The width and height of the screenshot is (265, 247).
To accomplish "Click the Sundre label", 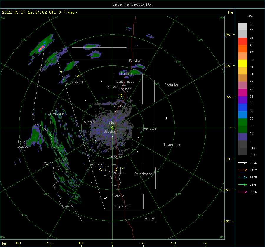I will pos(89,122).
